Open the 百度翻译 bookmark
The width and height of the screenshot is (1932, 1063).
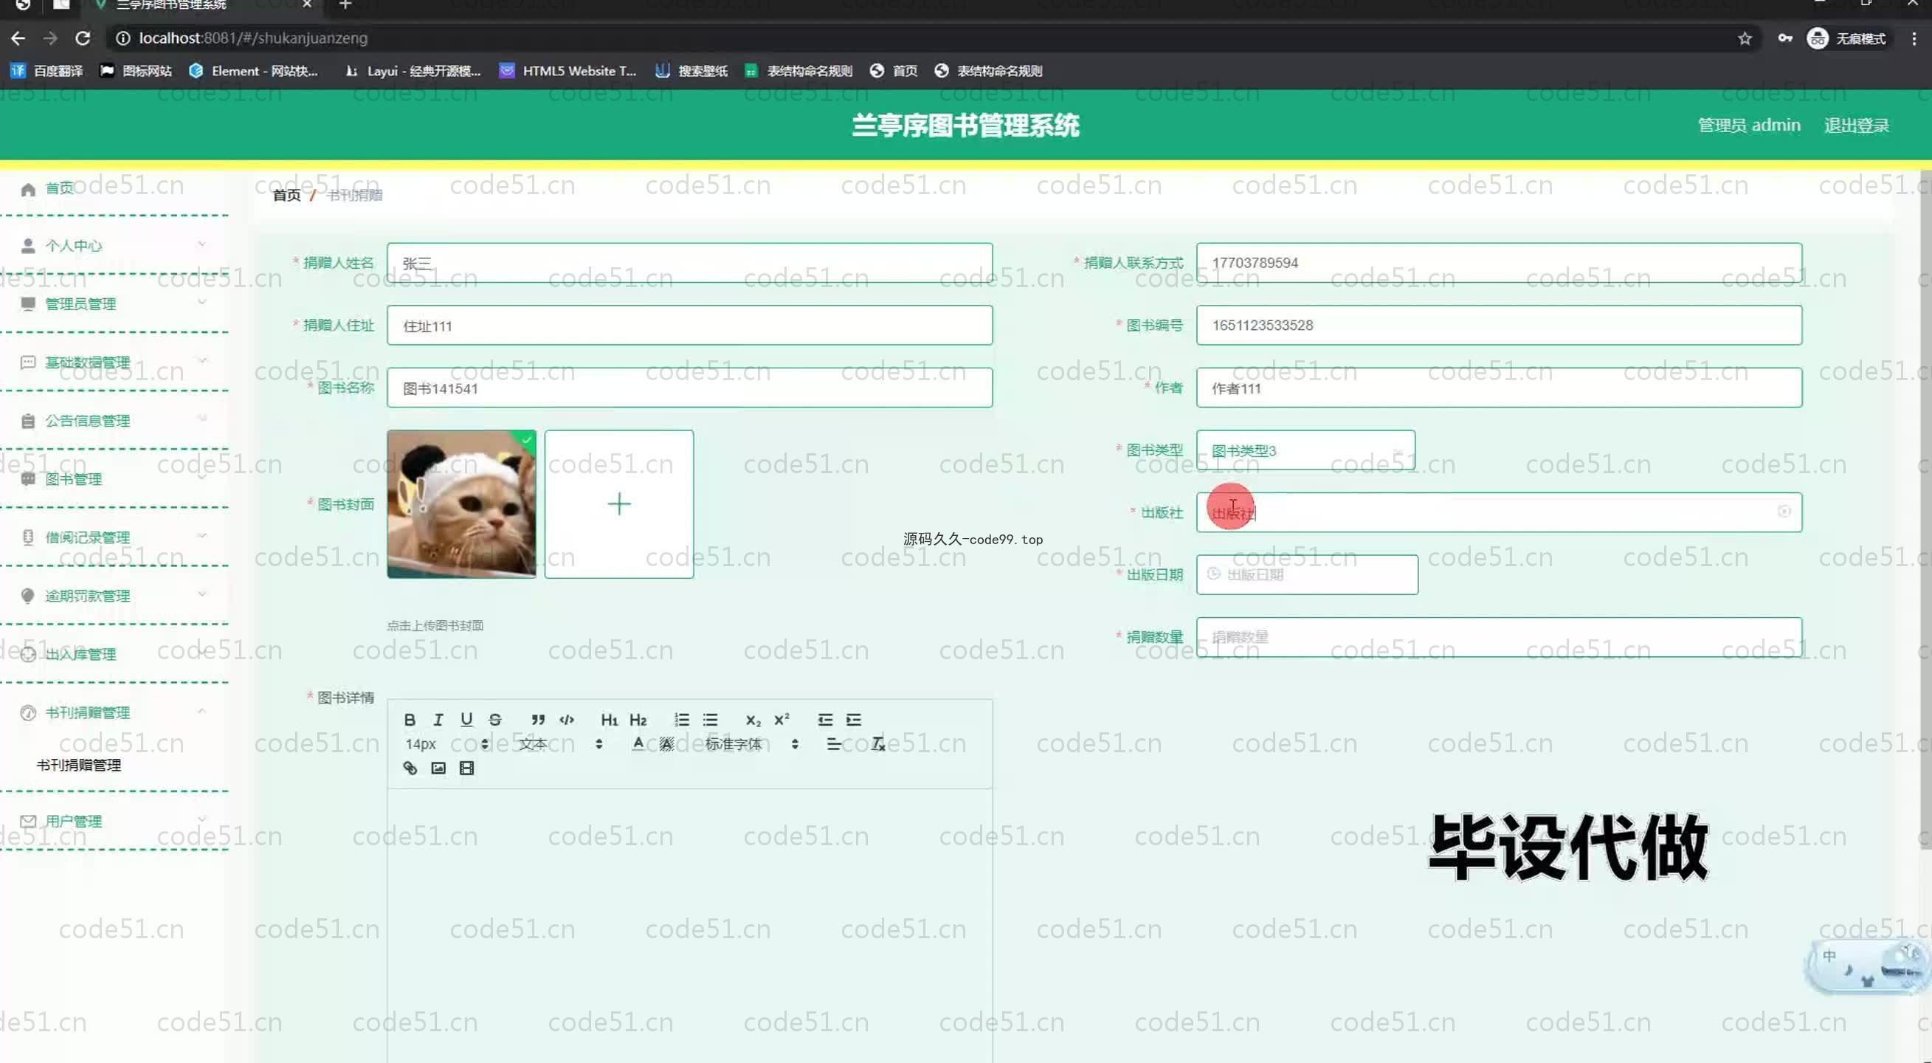point(46,71)
